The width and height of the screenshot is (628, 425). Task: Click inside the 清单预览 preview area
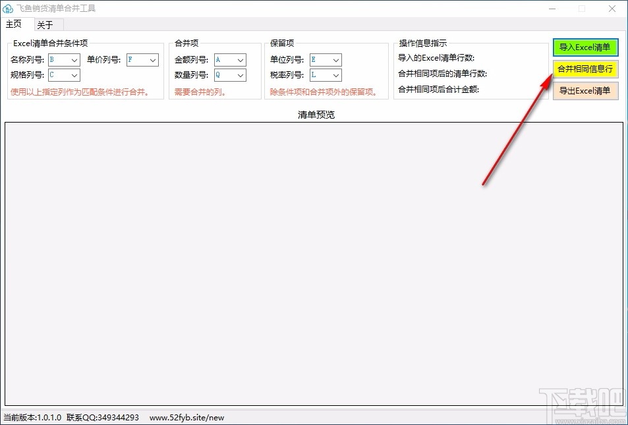pos(314,264)
